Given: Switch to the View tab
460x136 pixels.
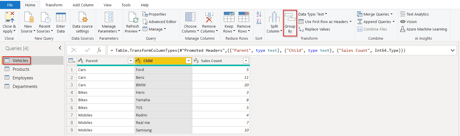Looking at the screenshot, I should [x=108, y=5].
